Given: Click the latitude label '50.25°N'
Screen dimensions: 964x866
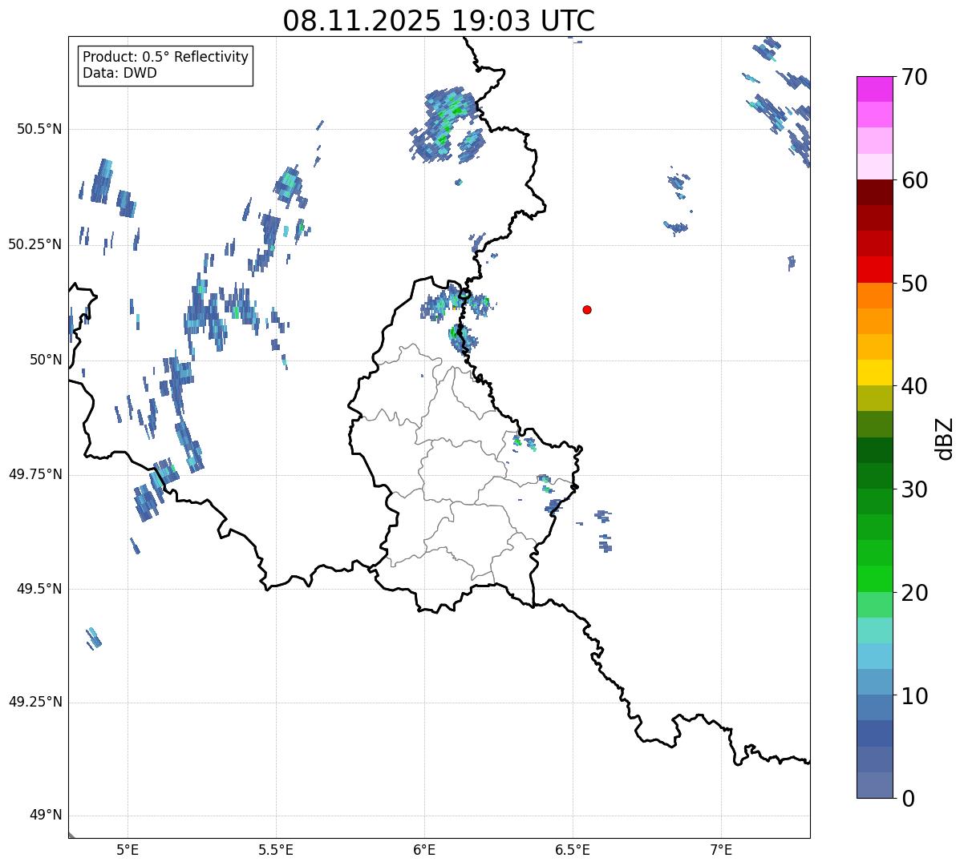Looking at the screenshot, I should click(35, 244).
